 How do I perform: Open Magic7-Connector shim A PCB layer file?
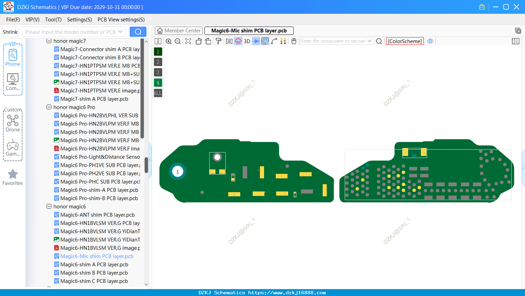(x=97, y=49)
